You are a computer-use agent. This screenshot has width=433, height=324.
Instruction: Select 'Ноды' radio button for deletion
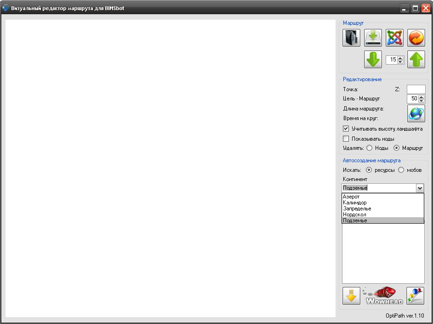pos(370,148)
